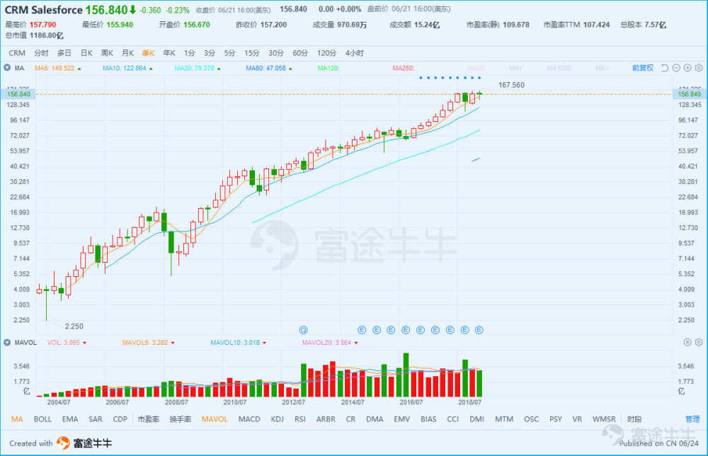The image size is (708, 456).
Task: Click the undo arrow icon beside 前复权
Action: 664,68
